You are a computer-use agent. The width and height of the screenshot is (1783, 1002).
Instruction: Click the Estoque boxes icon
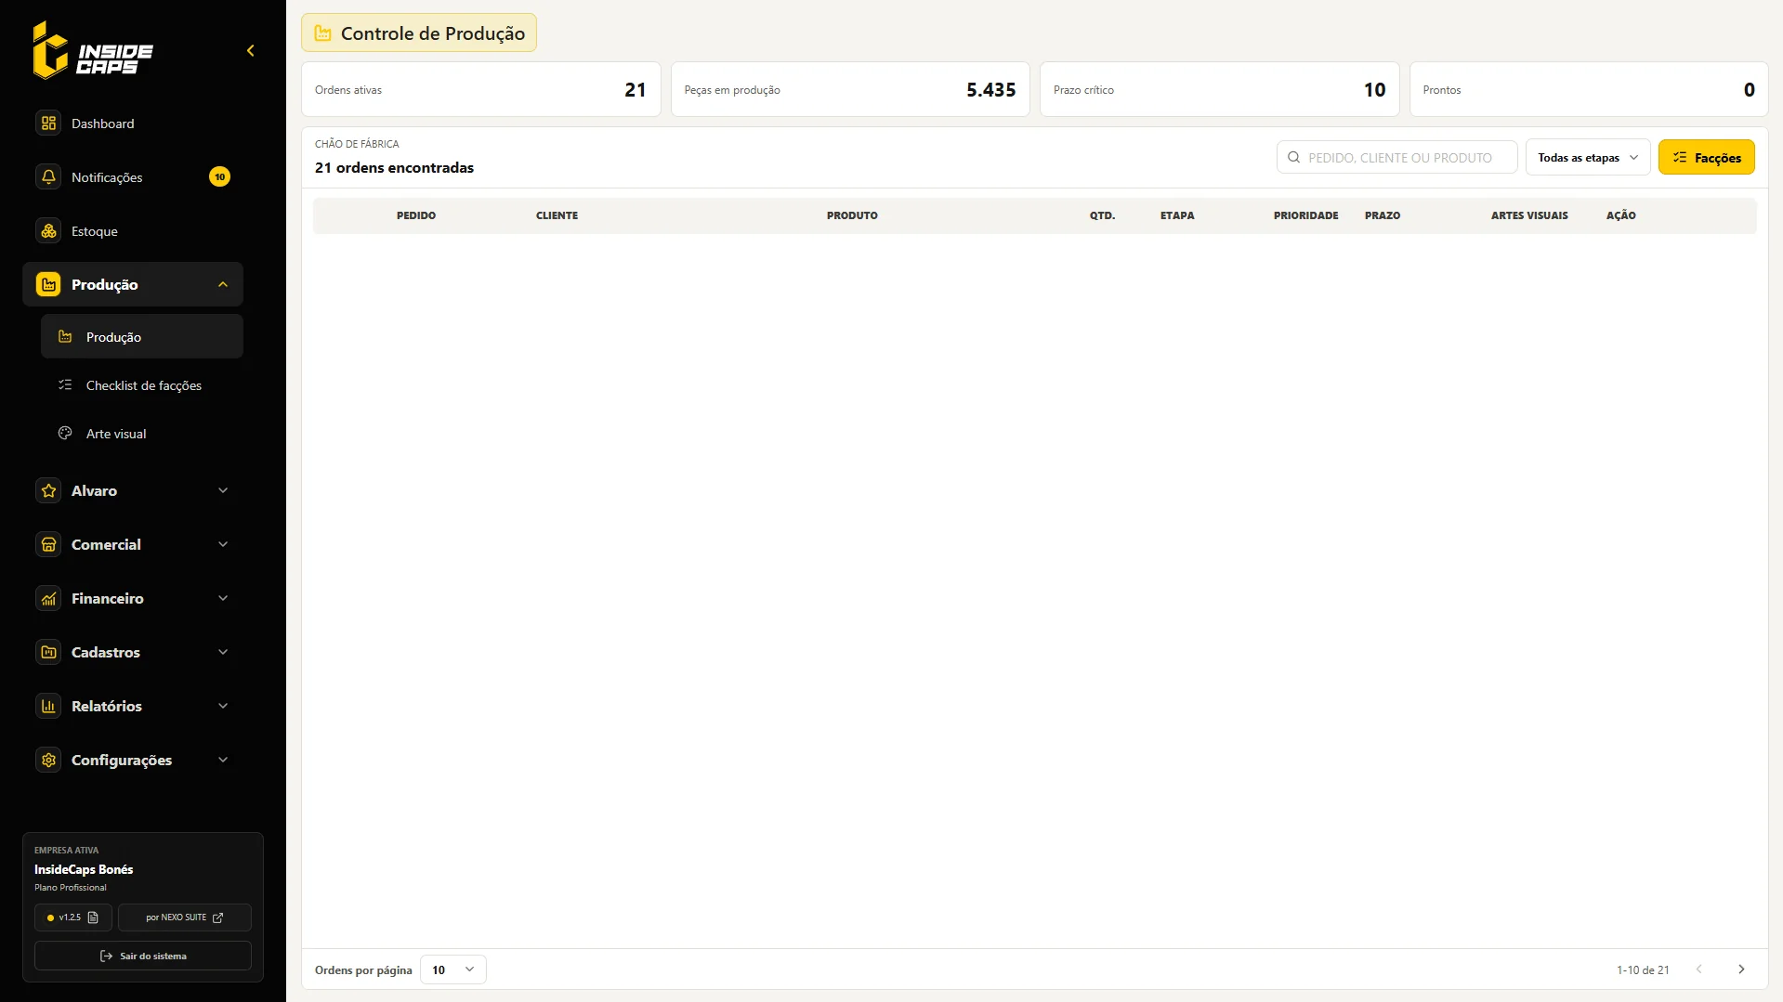point(48,231)
